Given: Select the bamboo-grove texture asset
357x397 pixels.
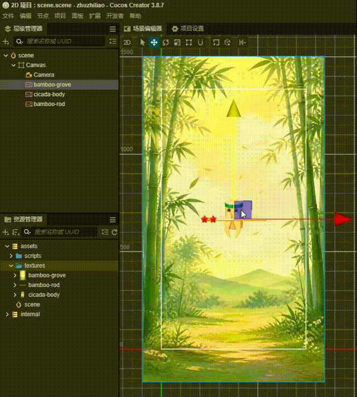Looking at the screenshot, I should tap(47, 275).
